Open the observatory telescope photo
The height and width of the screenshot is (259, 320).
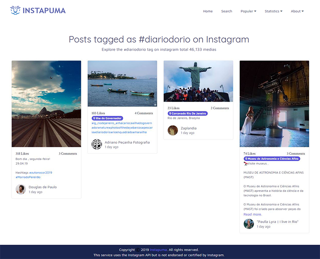[274, 104]
